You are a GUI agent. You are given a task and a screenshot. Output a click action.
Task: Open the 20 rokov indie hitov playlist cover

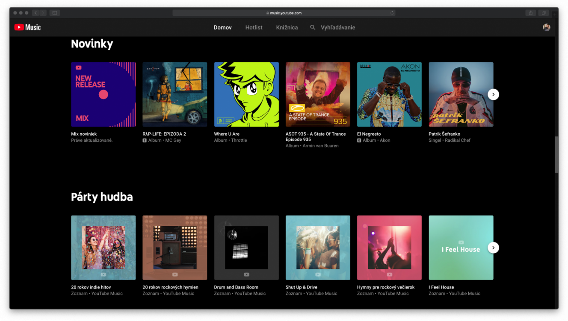(x=103, y=248)
